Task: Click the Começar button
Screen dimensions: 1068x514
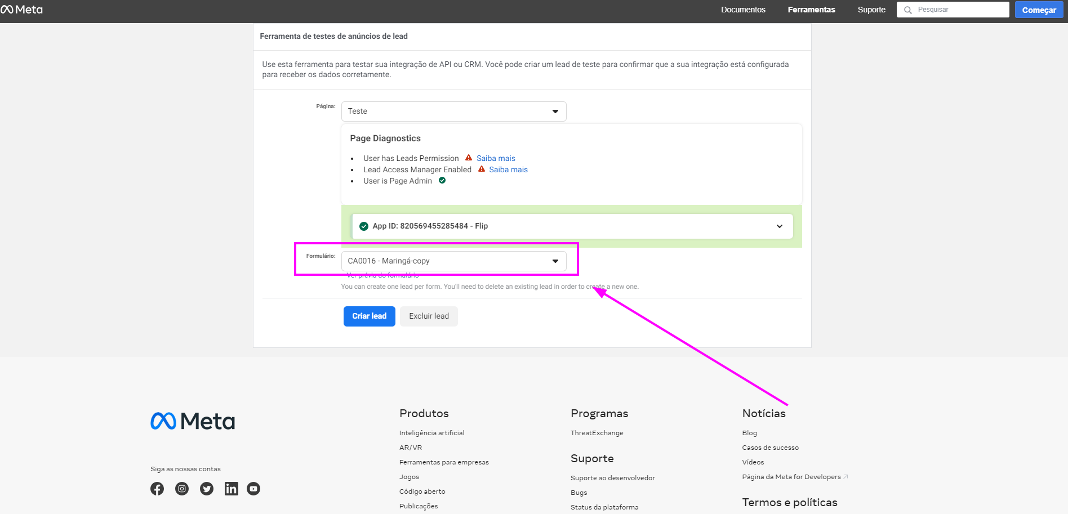Action: tap(1039, 10)
